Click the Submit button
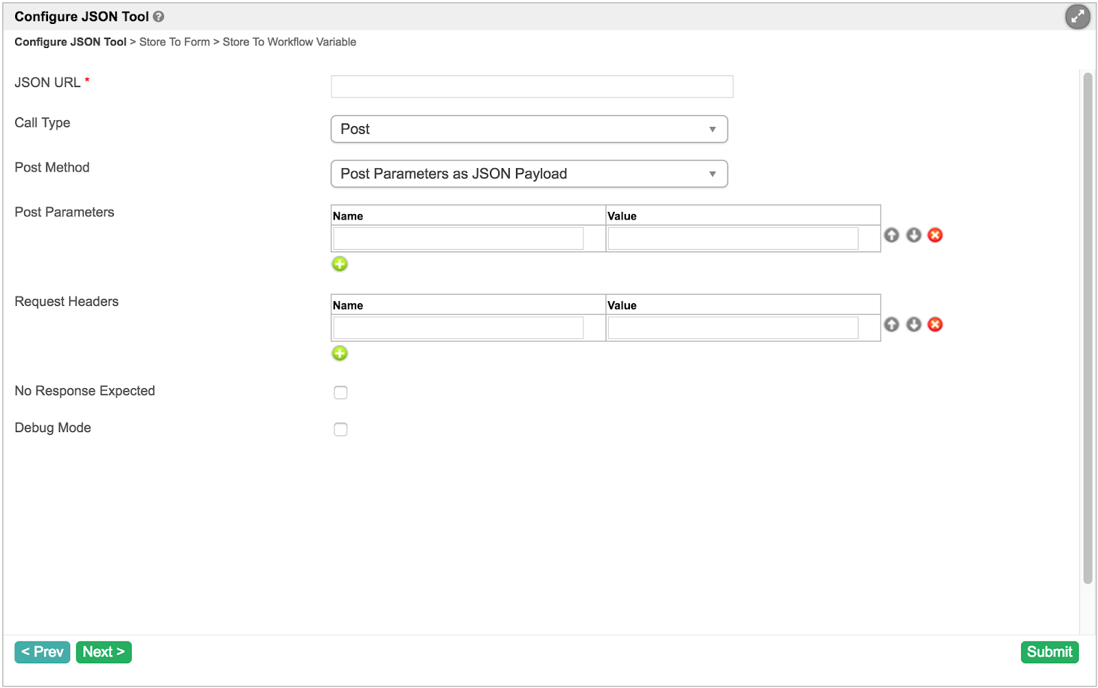The width and height of the screenshot is (1098, 688). 1049,652
